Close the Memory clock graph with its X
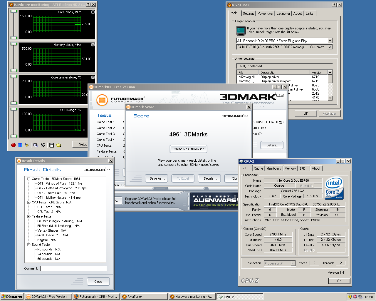 click(x=93, y=45)
